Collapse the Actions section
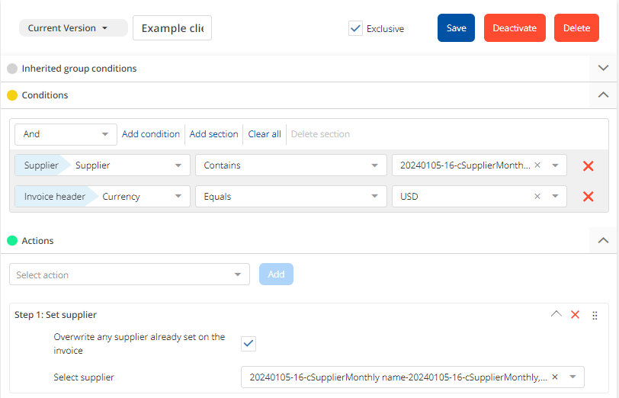 (x=603, y=240)
